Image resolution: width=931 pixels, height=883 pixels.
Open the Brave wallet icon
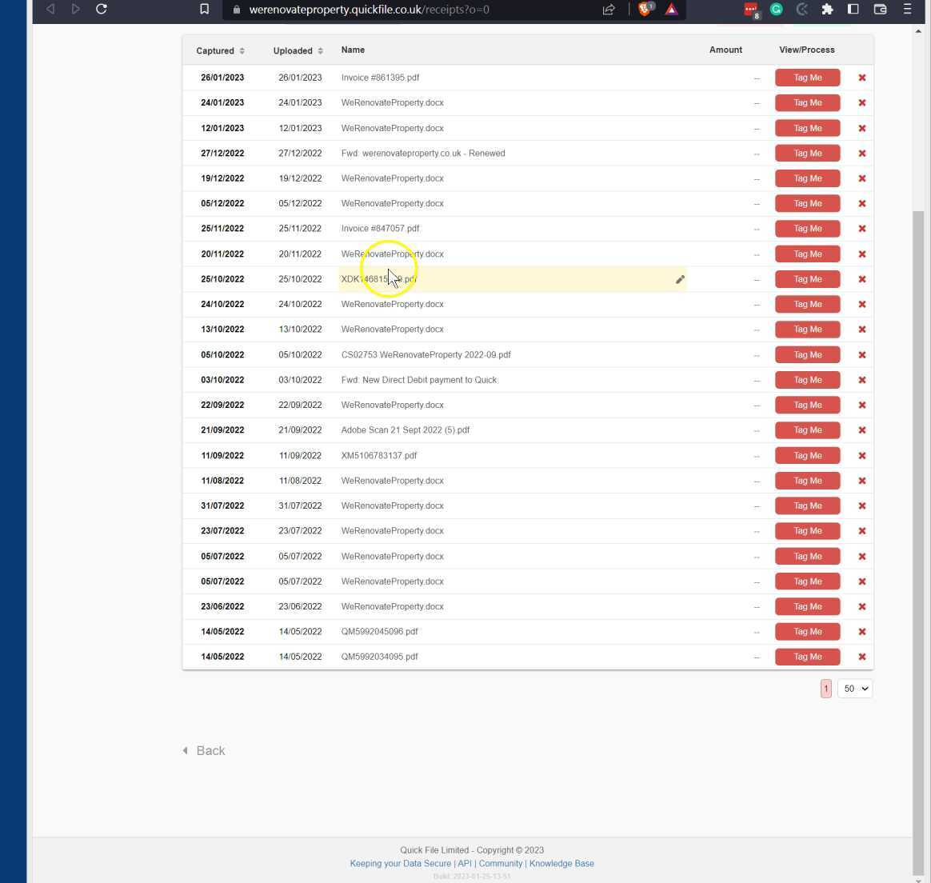click(x=880, y=9)
